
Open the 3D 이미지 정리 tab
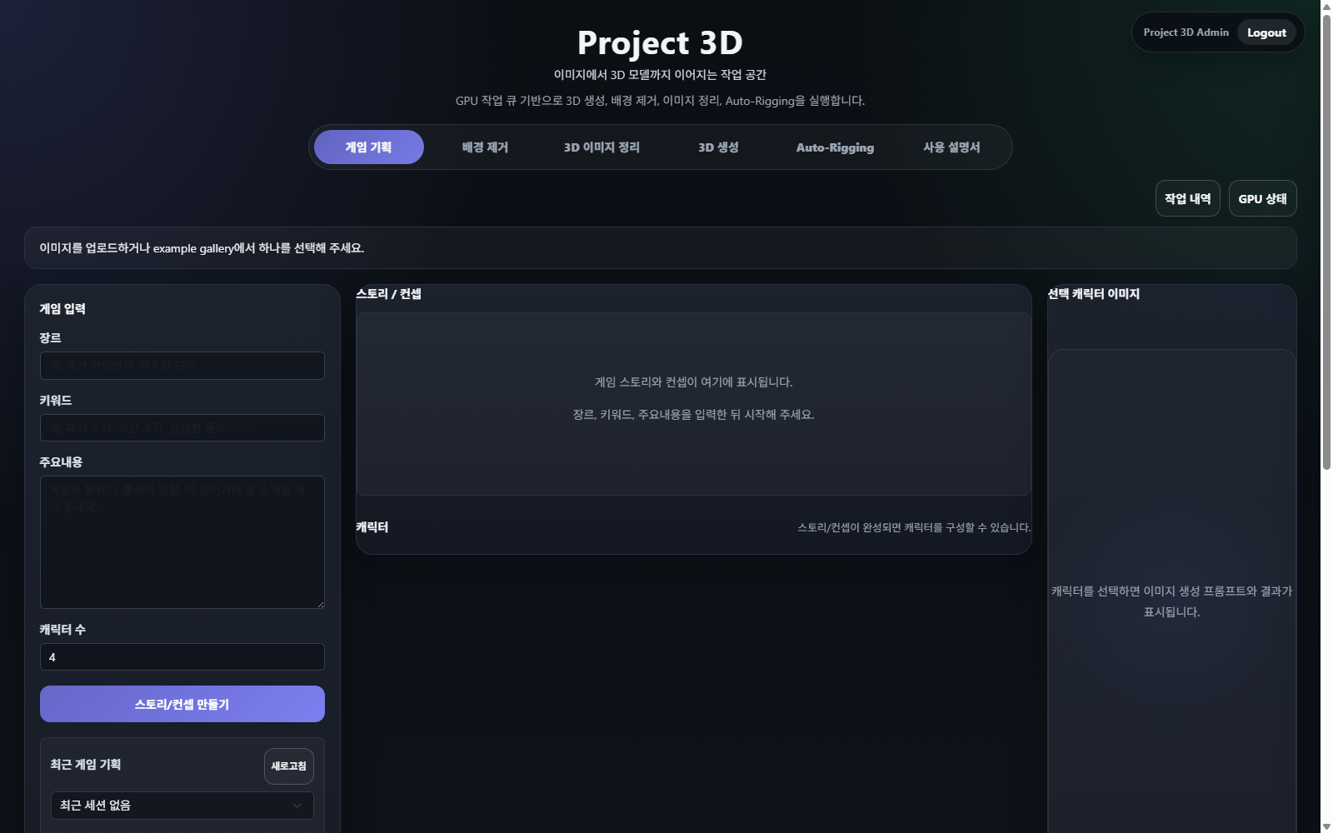tap(602, 147)
